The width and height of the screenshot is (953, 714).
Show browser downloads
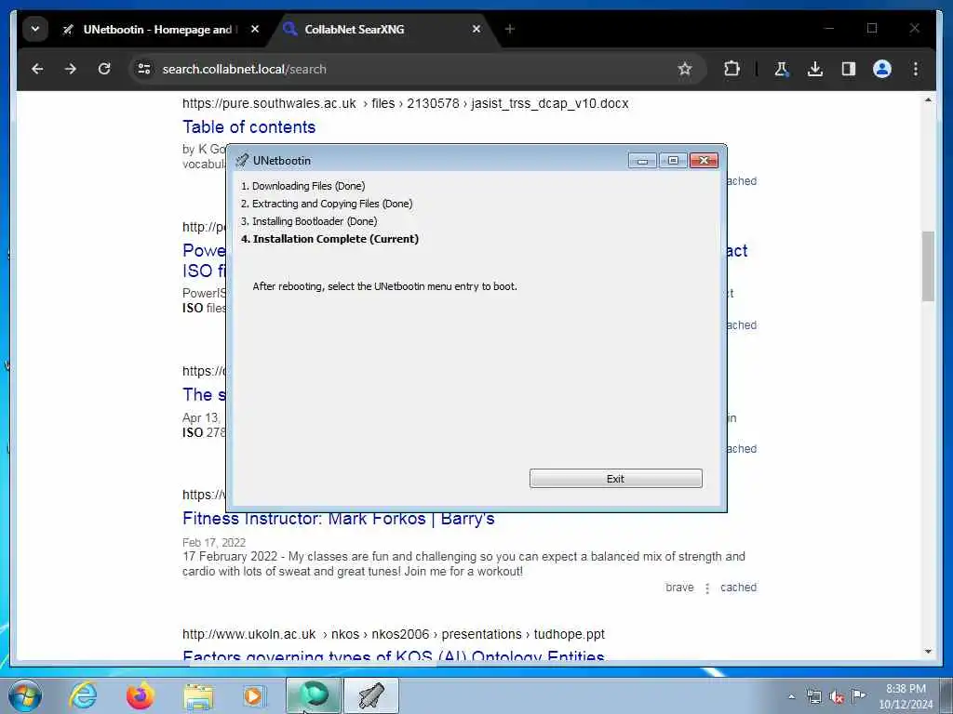(x=815, y=69)
